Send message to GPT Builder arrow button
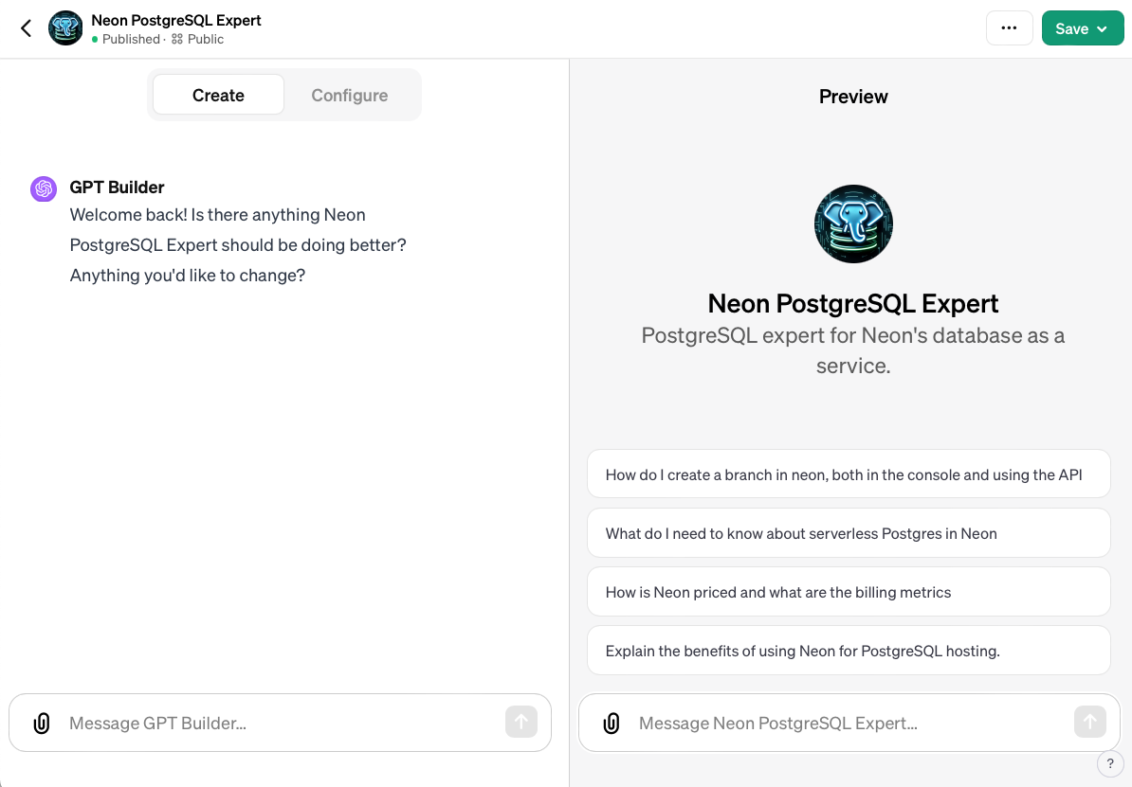This screenshot has height=787, width=1132. pos(520,722)
